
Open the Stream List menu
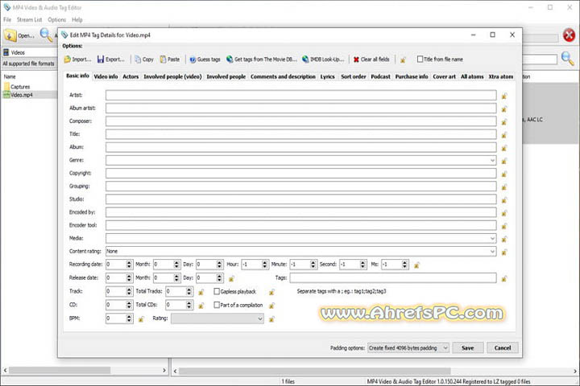tap(29, 19)
